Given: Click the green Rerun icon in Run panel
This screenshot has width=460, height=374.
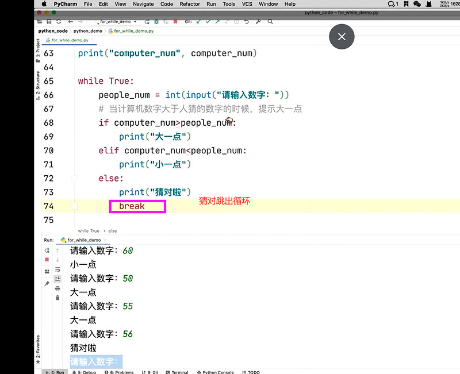Looking at the screenshot, I should coord(47,250).
